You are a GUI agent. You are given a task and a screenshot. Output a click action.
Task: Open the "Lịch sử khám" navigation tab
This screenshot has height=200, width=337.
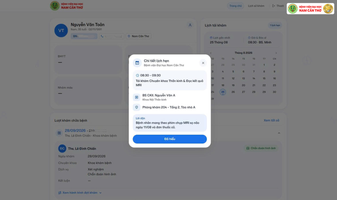(x=256, y=6)
